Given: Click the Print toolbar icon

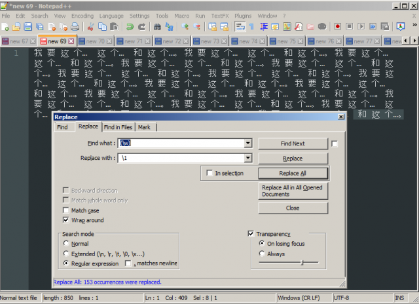Looking at the screenshot, I should click(75, 27).
